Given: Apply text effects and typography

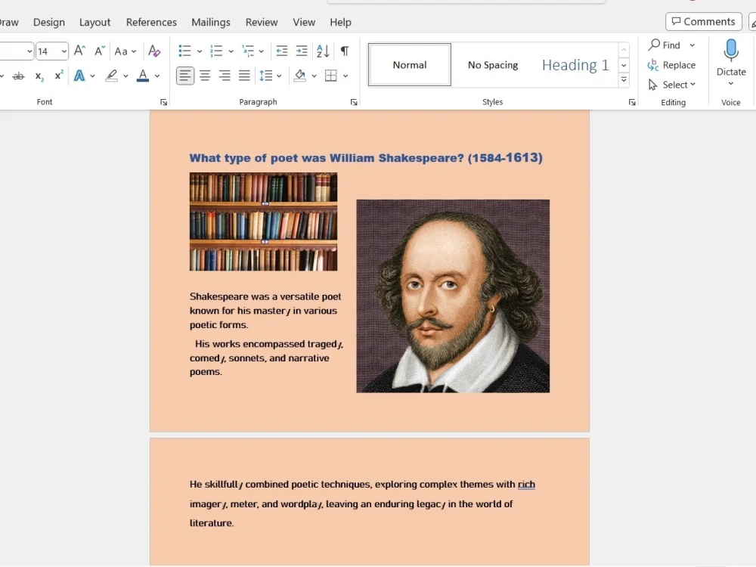Looking at the screenshot, I should [x=79, y=76].
